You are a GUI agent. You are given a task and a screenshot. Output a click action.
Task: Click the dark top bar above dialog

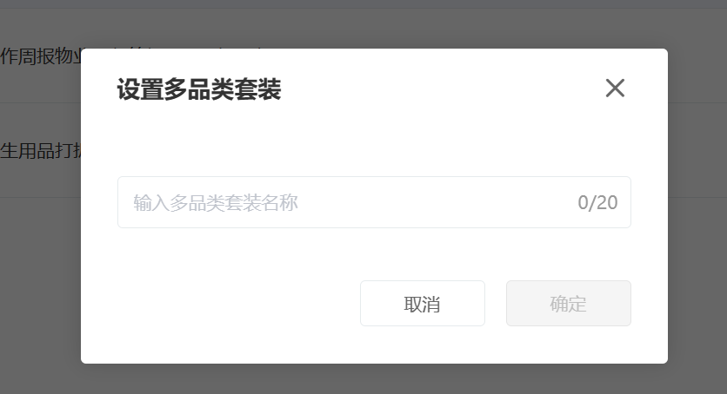pos(363,4)
